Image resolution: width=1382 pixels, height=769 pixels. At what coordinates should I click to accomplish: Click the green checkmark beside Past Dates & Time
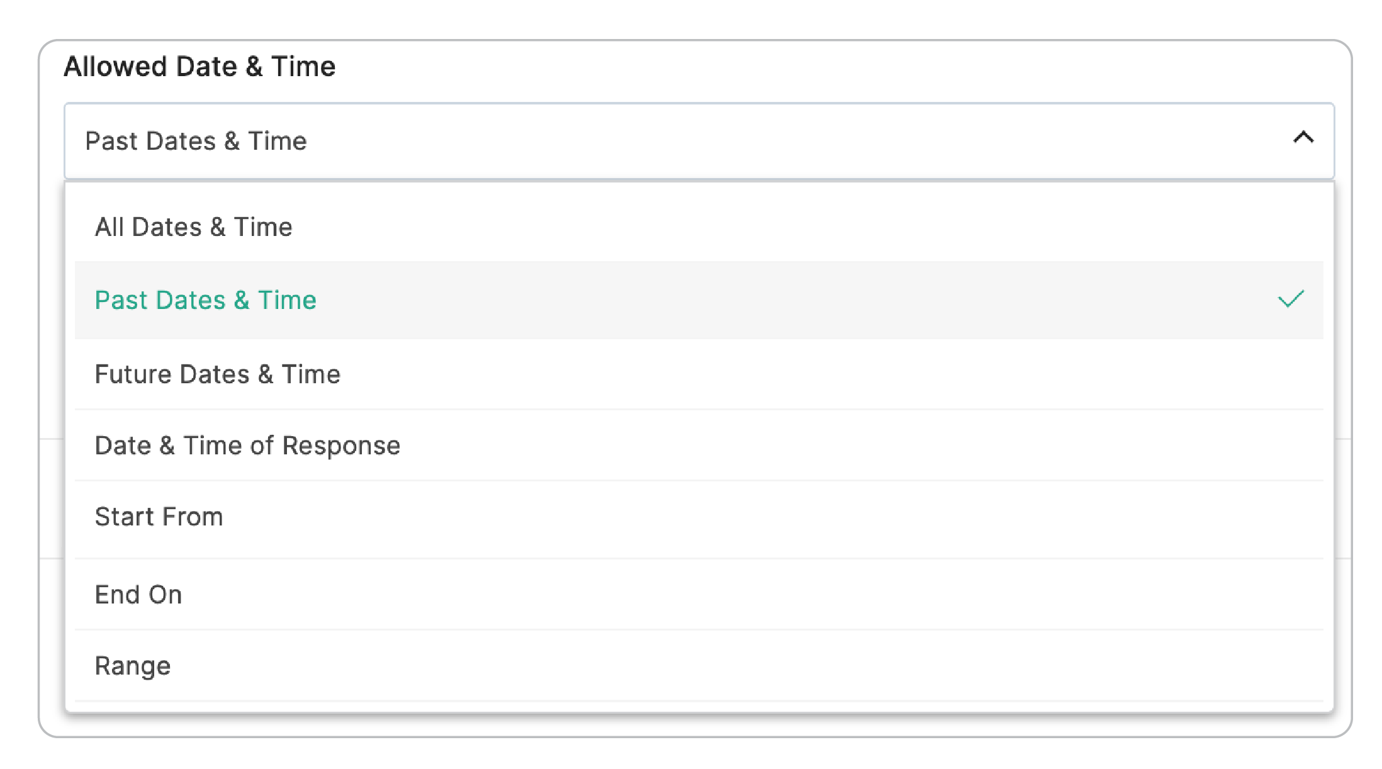(1290, 300)
